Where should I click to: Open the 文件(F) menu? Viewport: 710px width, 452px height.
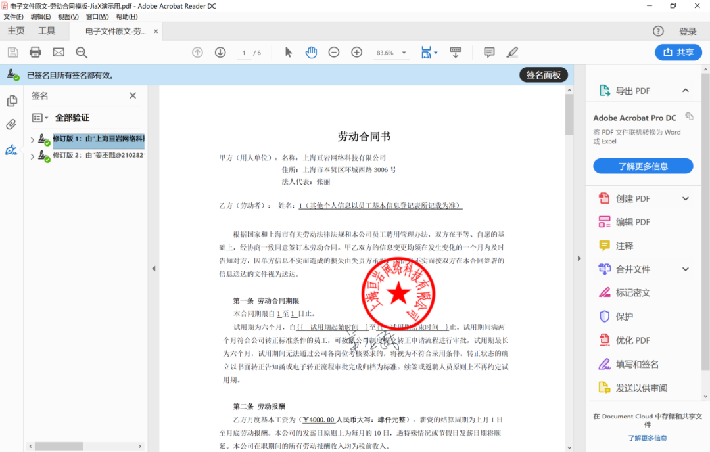pyautogui.click(x=13, y=16)
